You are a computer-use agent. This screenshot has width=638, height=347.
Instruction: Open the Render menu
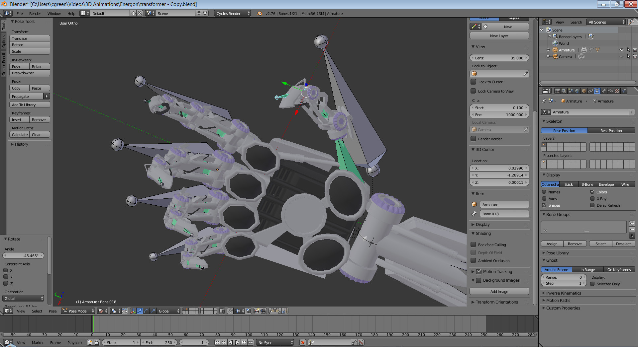click(35, 13)
